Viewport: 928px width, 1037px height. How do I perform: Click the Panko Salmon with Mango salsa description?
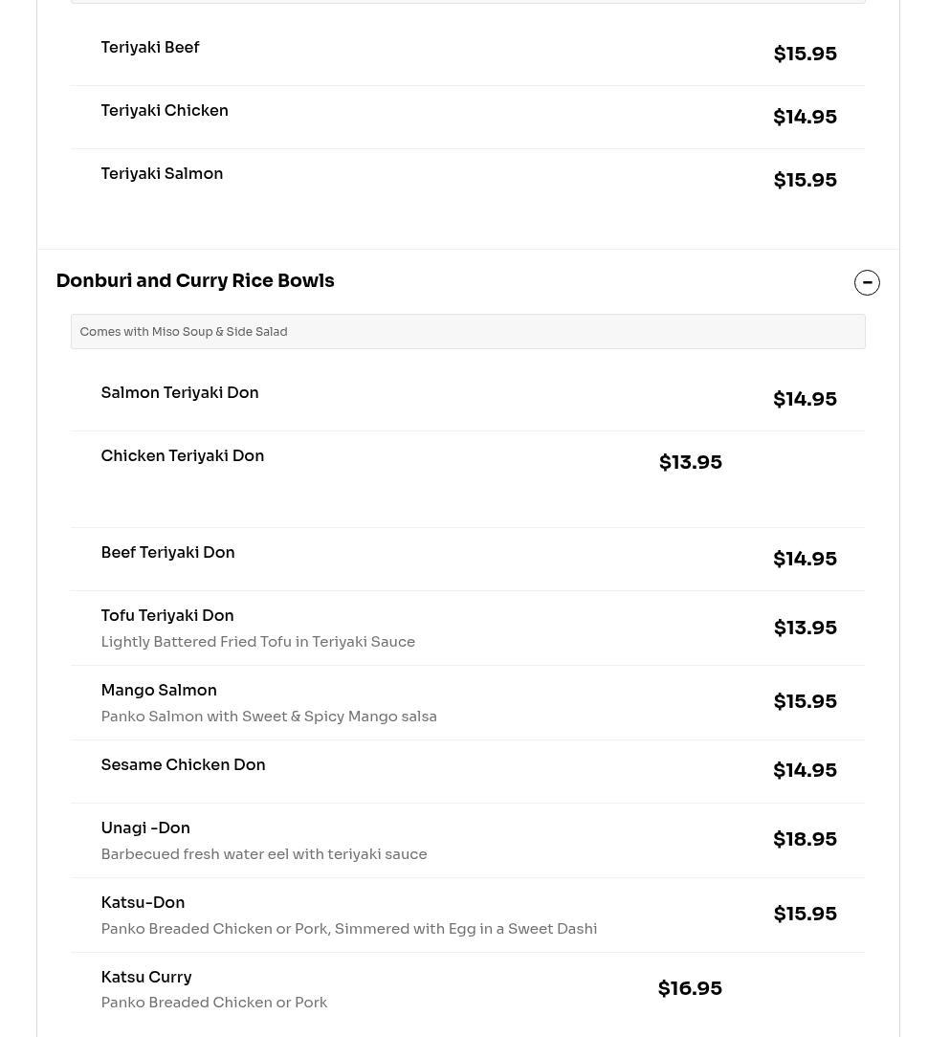[x=269, y=717]
